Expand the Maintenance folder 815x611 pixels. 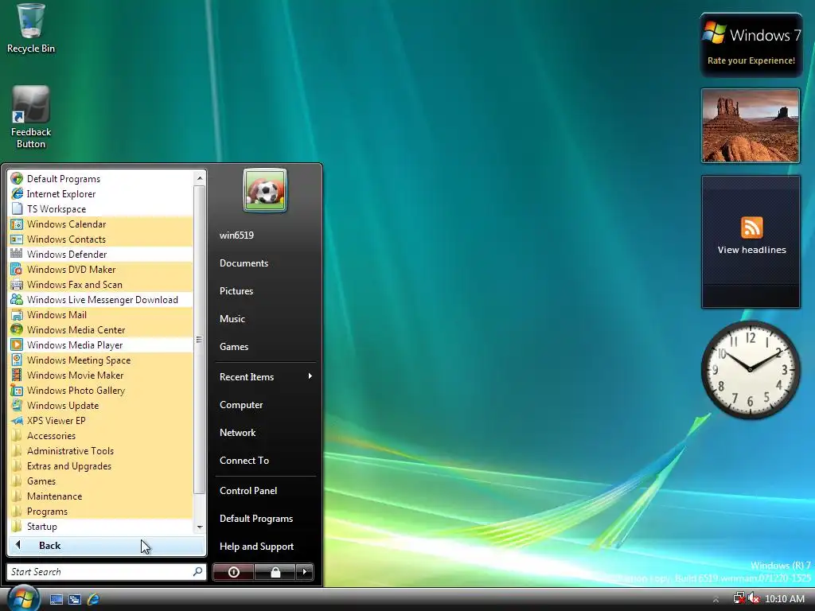[101, 496]
